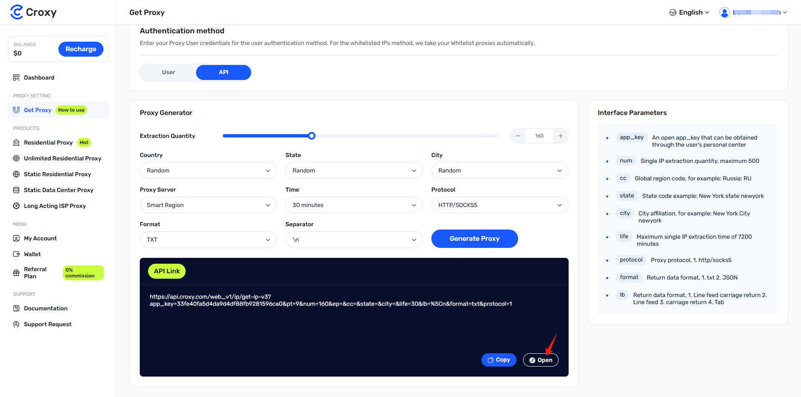Open the Documentation page

pos(45,308)
